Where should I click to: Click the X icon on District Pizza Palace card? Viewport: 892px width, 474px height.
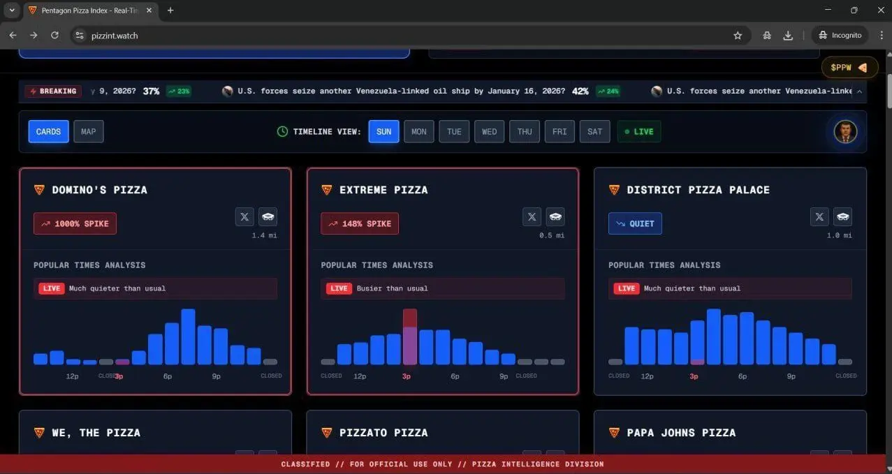[x=819, y=217]
